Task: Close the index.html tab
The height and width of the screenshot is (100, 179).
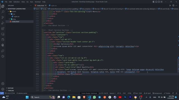Action: (x=46, y=6)
